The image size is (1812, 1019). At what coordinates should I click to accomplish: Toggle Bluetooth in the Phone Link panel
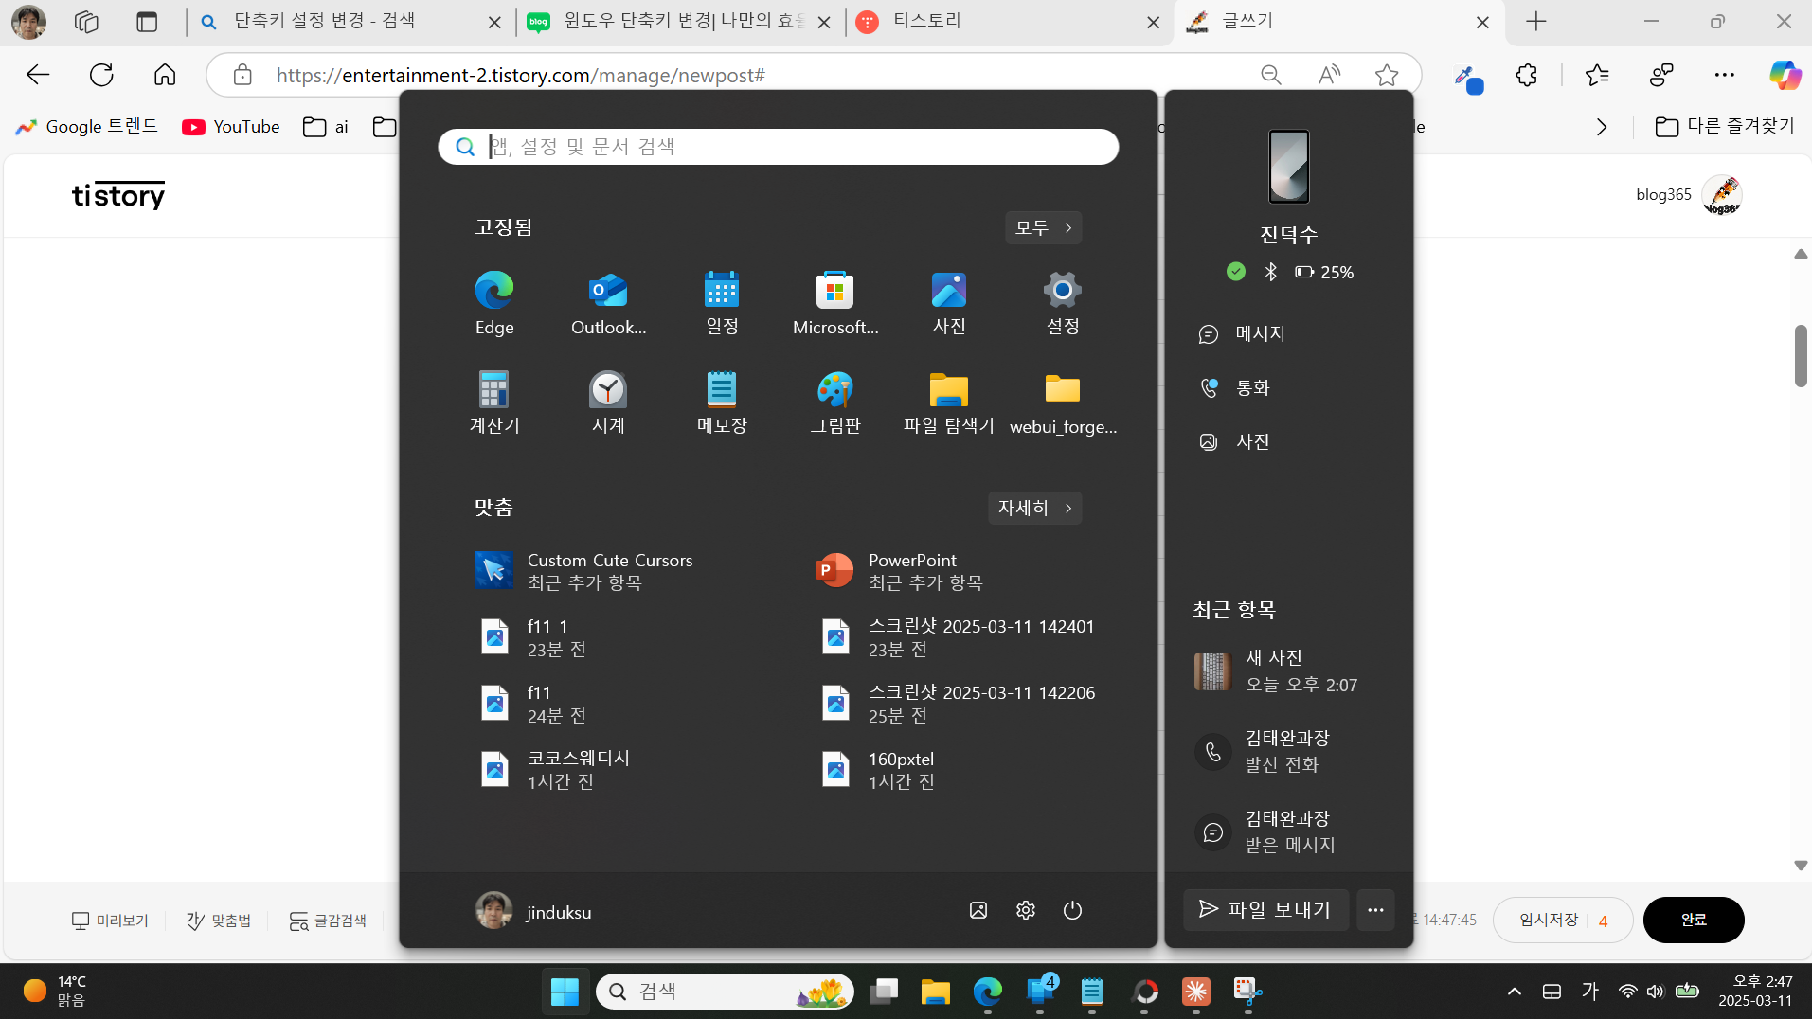(1270, 272)
